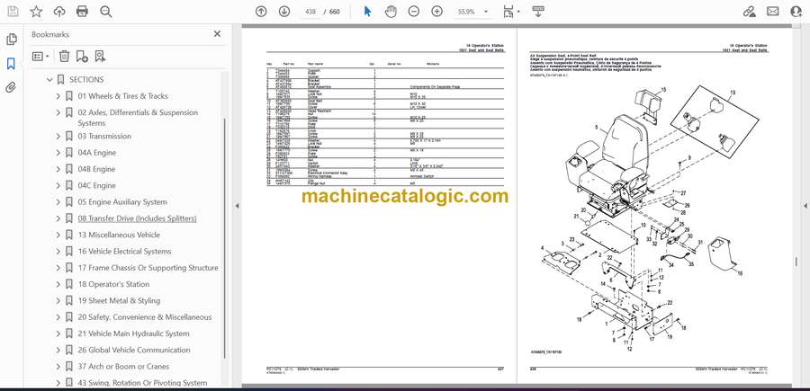Image resolution: width=810 pixels, height=391 pixels.
Task: Collapse the left navigation pane arrow
Action: click(237, 206)
